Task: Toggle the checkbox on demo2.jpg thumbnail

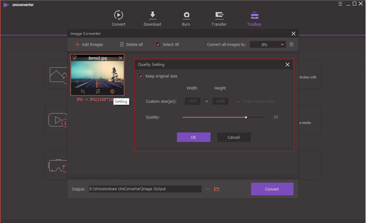Action: pos(75,58)
